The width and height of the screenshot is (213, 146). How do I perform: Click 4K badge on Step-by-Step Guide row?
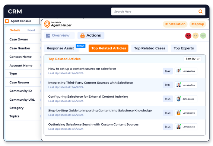(x=168, y=113)
